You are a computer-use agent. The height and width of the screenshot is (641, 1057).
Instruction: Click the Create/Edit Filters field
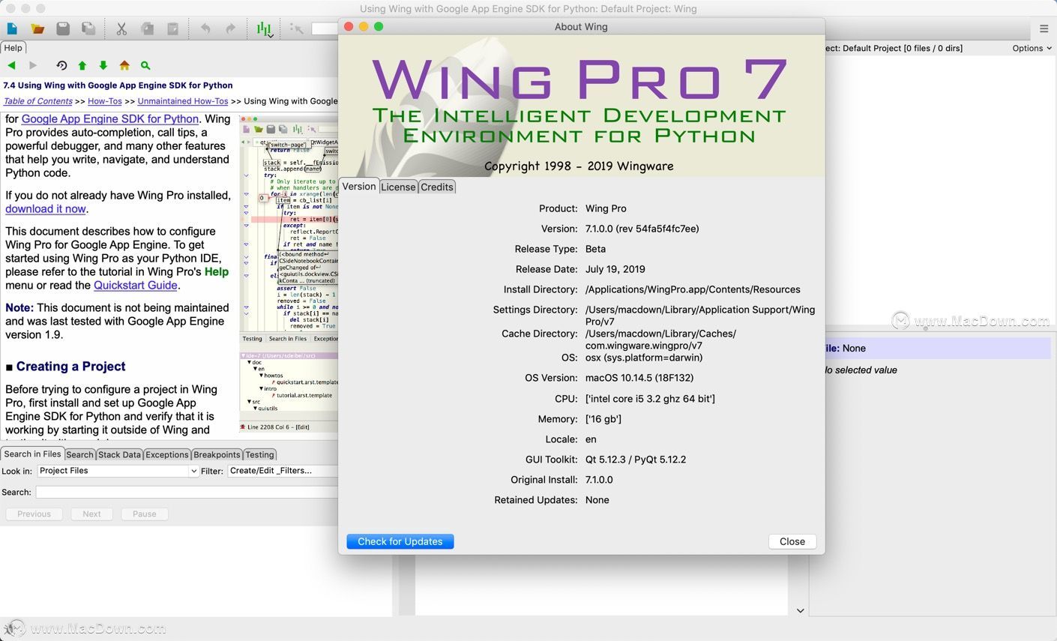(283, 471)
